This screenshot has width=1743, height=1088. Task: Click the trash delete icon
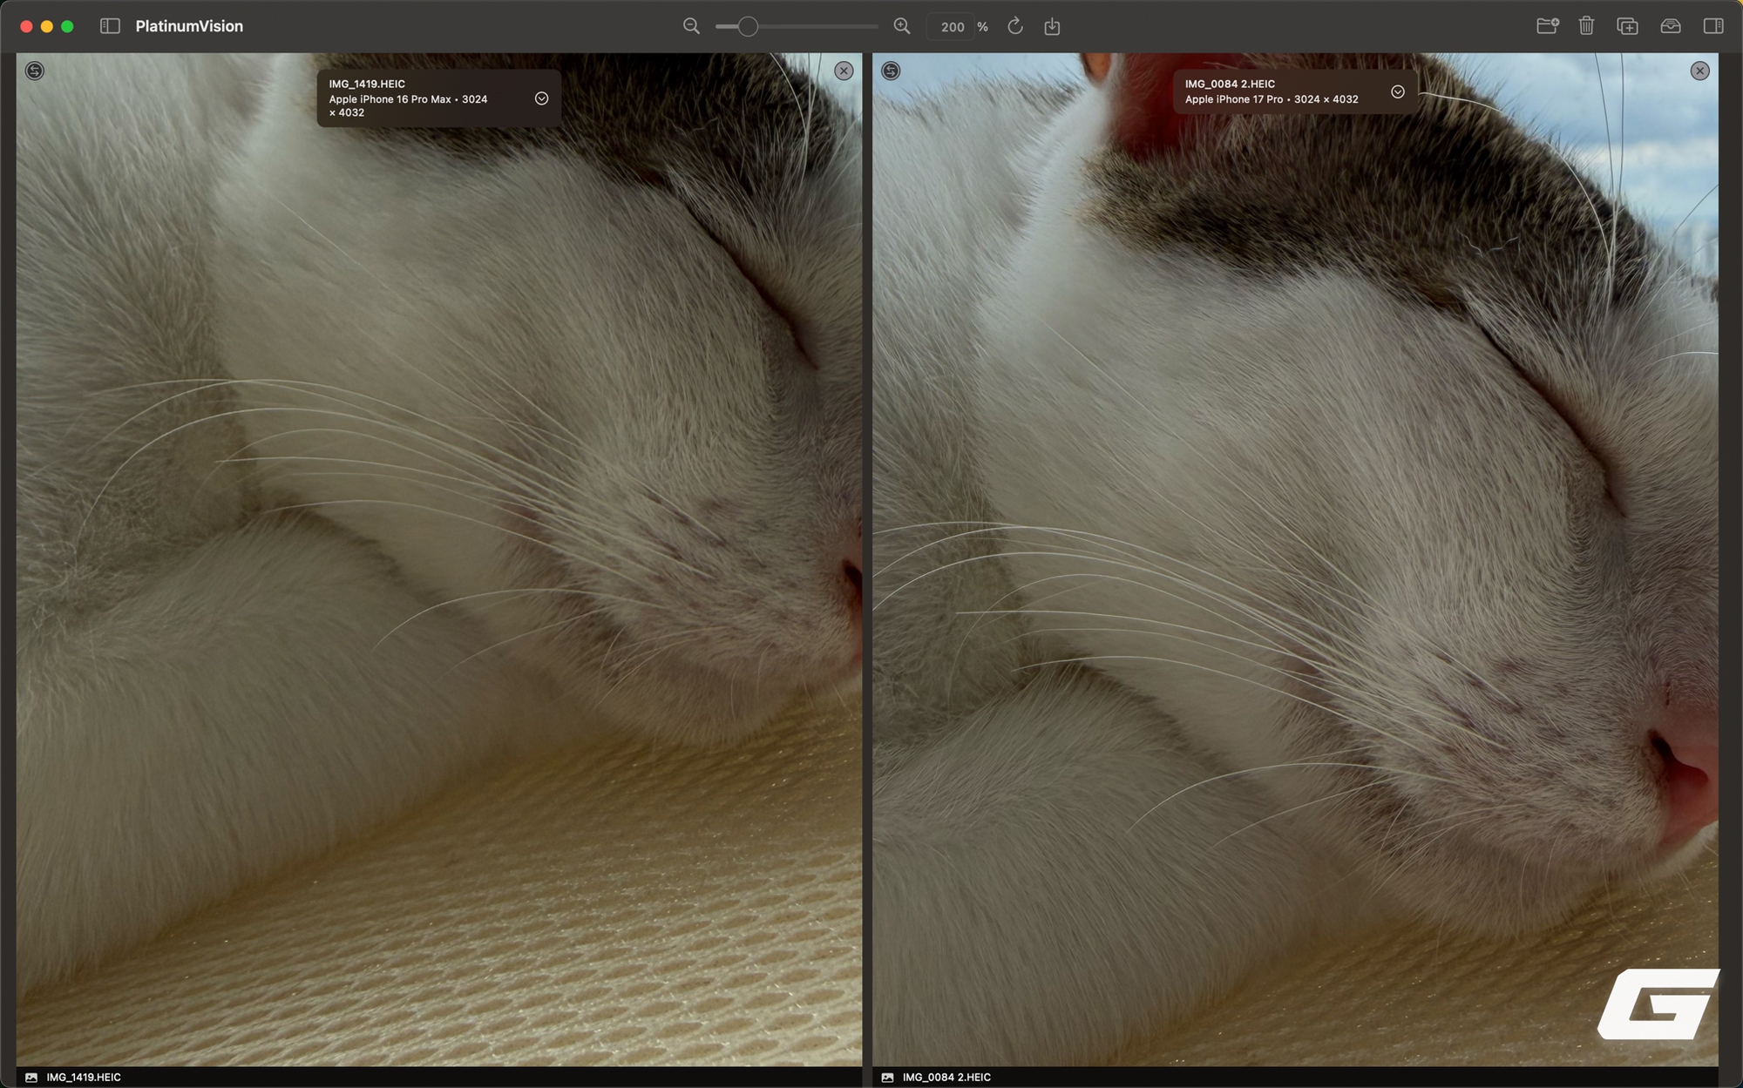pos(1586,26)
